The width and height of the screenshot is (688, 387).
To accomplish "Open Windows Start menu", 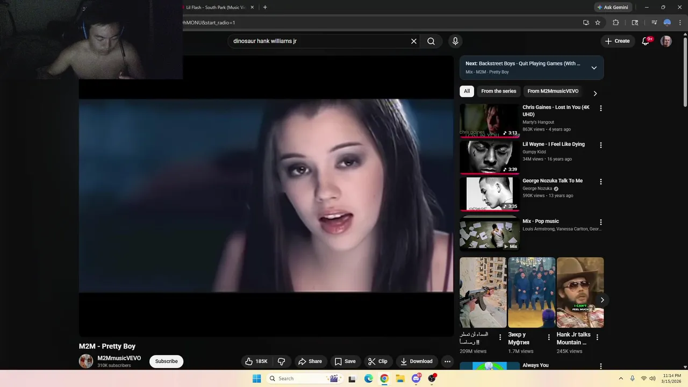I will [257, 378].
